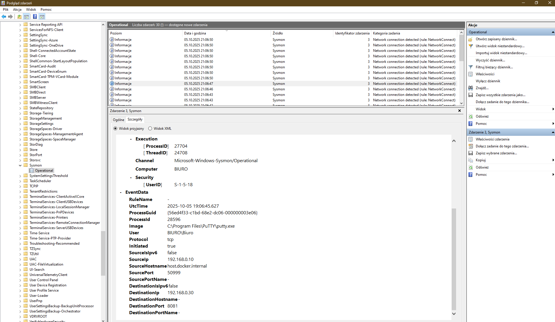Screen dimensions: 555x322
Task: Collapse the Sysmon tree folder
Action: coord(20,165)
